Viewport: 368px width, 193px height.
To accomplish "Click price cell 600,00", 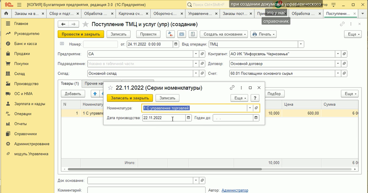I will (302, 113).
